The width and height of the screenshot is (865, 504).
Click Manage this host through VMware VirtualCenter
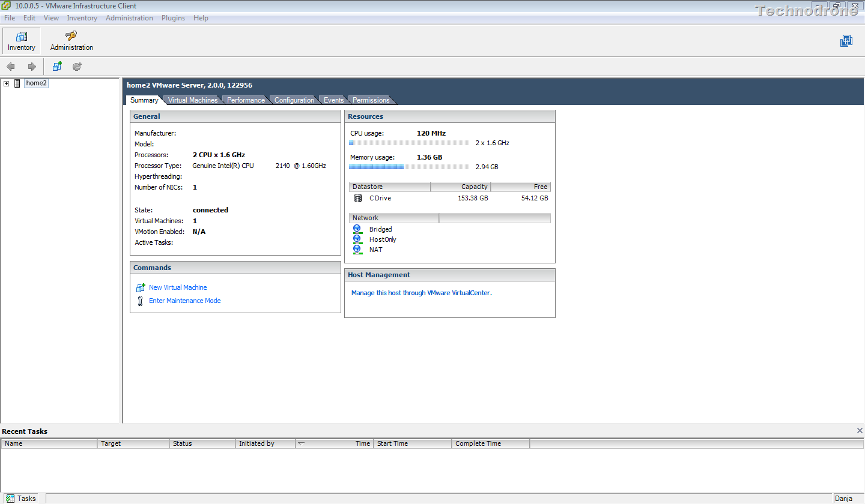coord(421,293)
